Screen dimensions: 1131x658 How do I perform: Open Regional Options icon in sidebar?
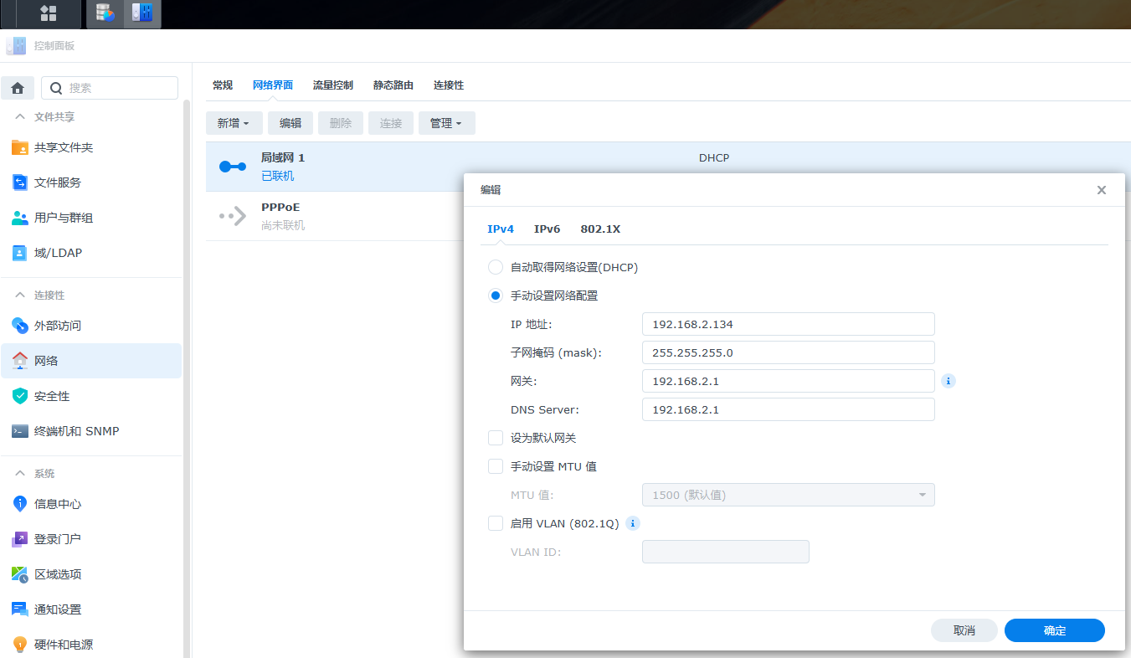pyautogui.click(x=20, y=574)
